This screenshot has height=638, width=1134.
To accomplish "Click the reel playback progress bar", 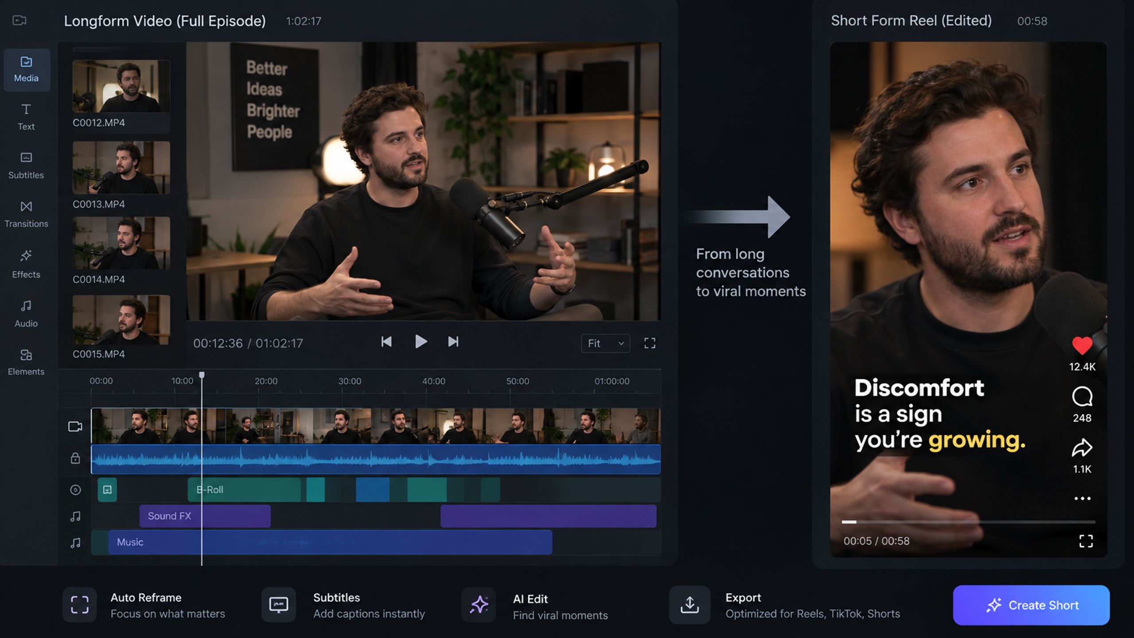I will coord(968,522).
